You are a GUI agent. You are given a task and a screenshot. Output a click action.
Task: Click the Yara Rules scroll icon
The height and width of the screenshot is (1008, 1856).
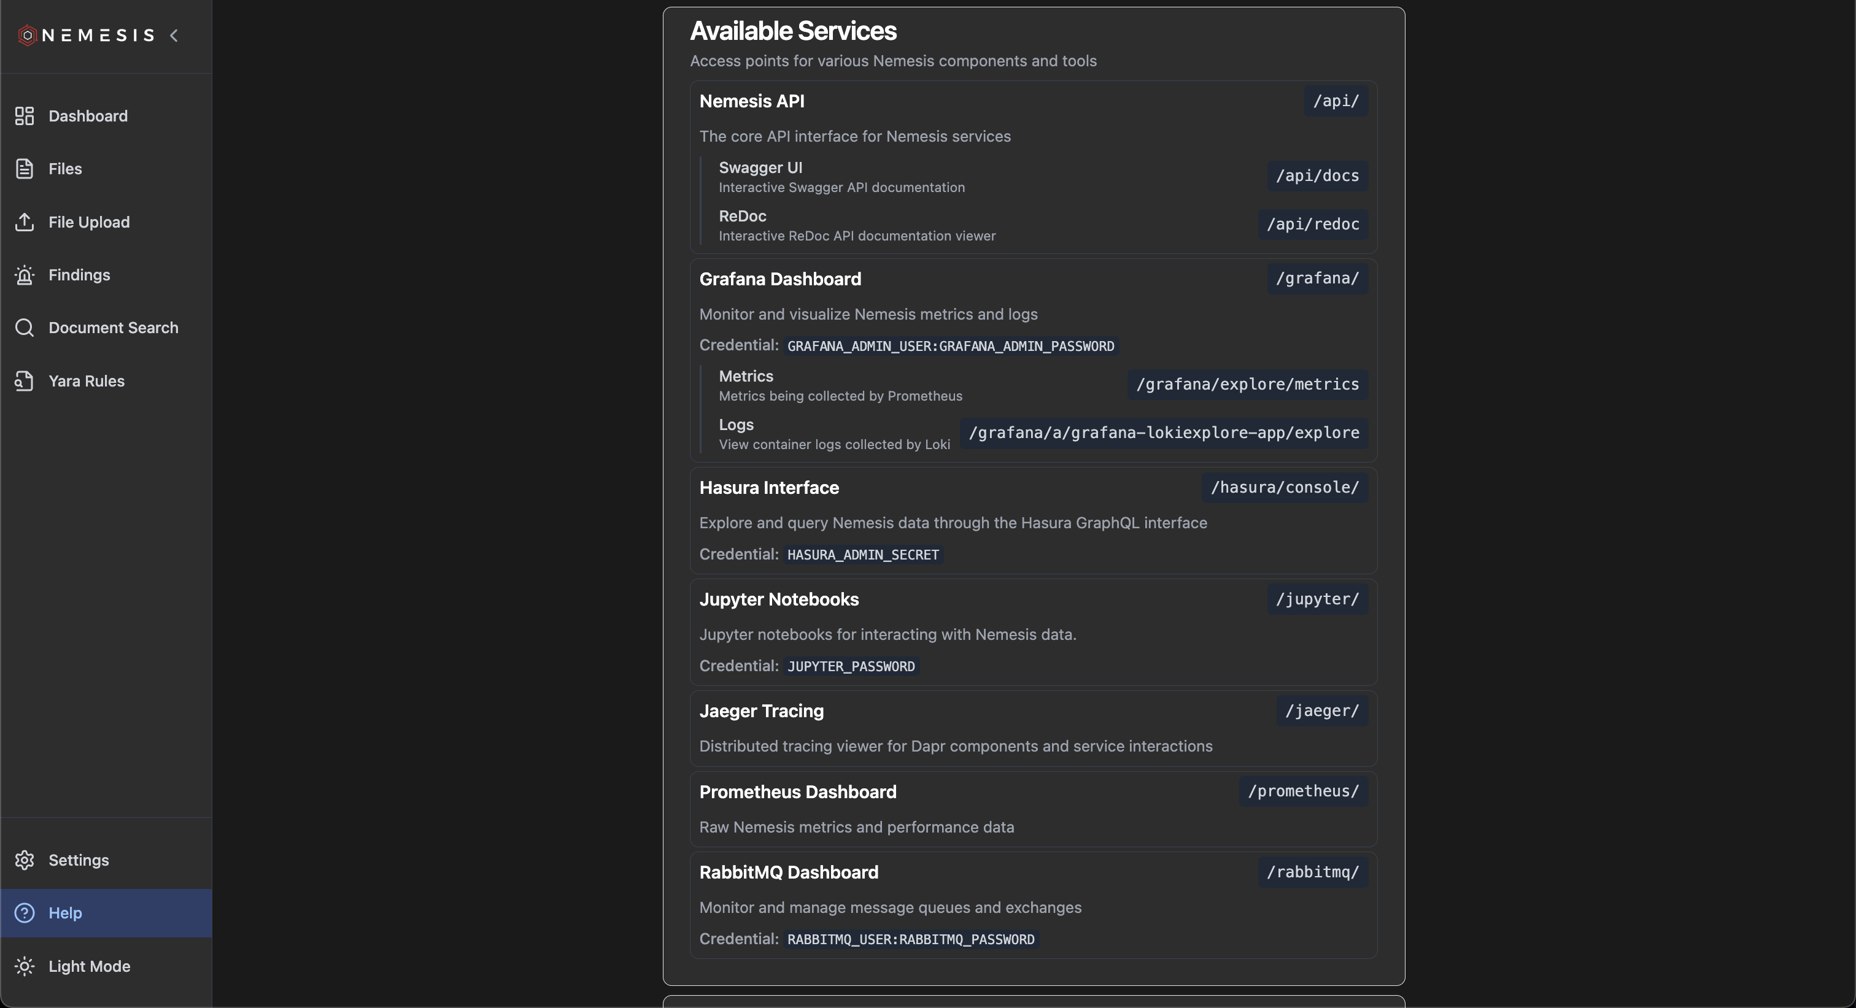point(25,381)
